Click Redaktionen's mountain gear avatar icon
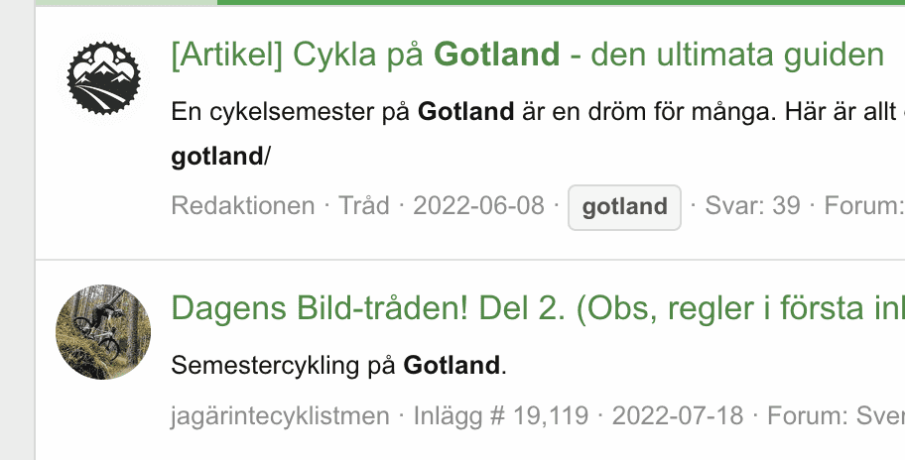905x460 pixels. coord(103,79)
